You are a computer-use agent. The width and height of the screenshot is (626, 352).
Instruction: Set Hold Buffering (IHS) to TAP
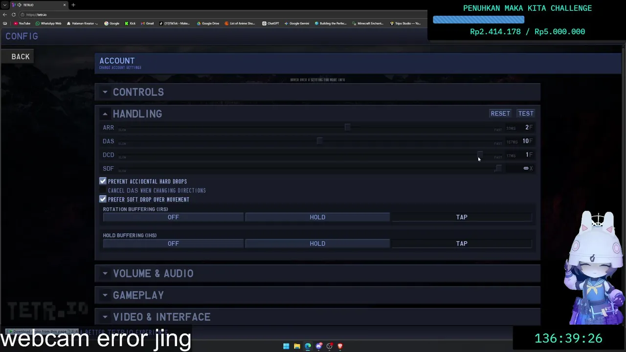coord(462,243)
